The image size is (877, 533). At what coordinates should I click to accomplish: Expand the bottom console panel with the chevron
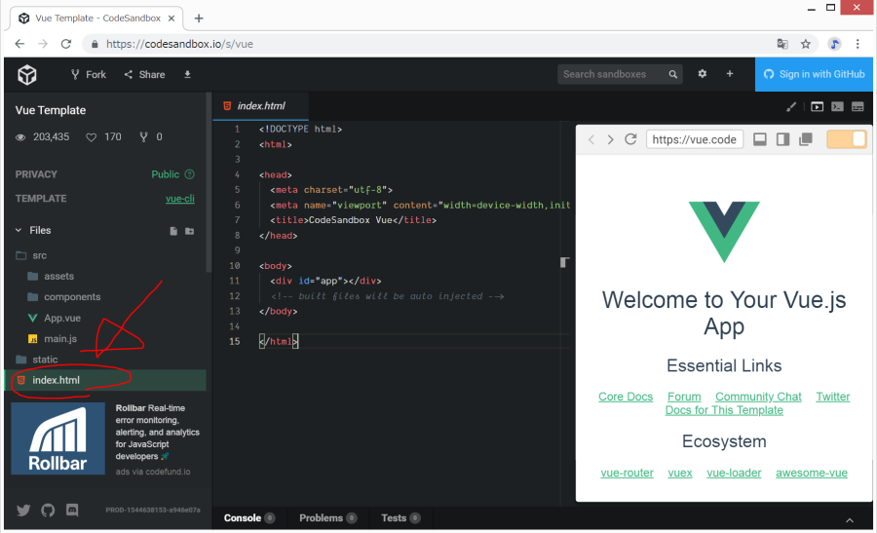point(849,519)
